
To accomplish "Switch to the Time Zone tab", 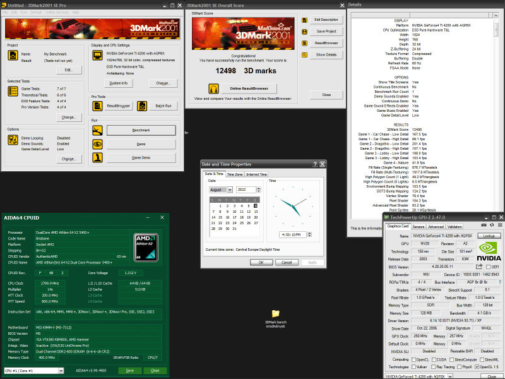I will 234,174.
